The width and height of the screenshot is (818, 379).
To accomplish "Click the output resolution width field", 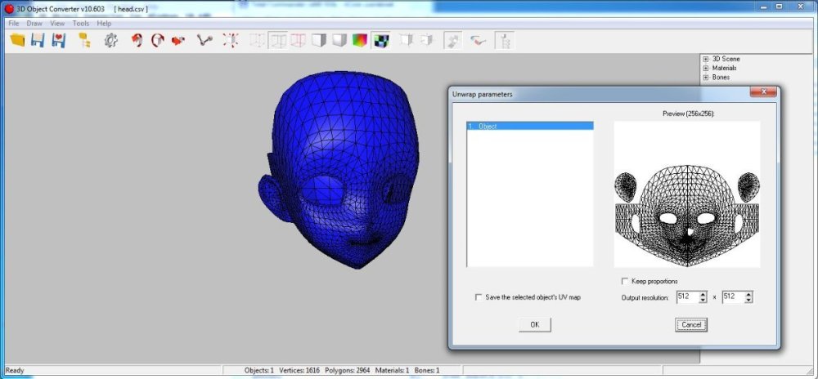I will pyautogui.click(x=685, y=297).
